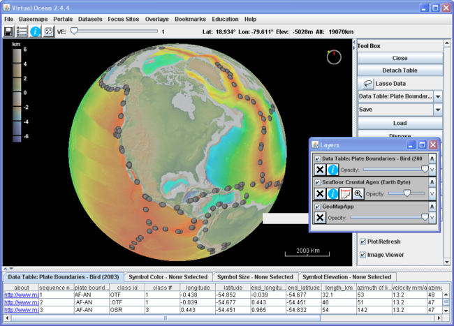
Task: Remove the Plate Boundaries layer with X
Action: (x=319, y=170)
